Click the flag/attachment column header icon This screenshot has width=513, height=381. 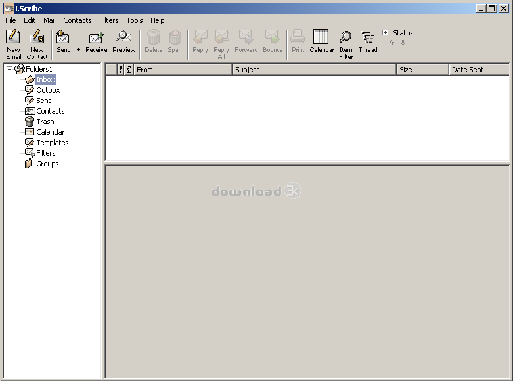(129, 70)
